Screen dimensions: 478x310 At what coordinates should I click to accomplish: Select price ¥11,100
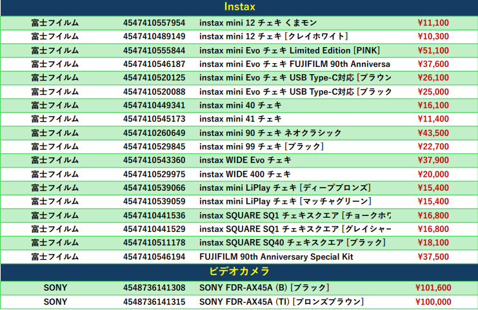click(x=433, y=23)
